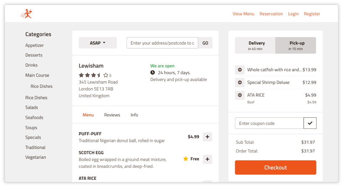Select the Pick-up in 15 min option
343x187 pixels.
(x=295, y=45)
